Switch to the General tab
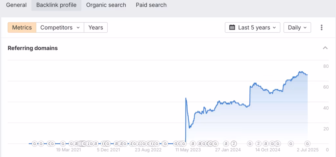This screenshot has height=157, width=336. 16,5
